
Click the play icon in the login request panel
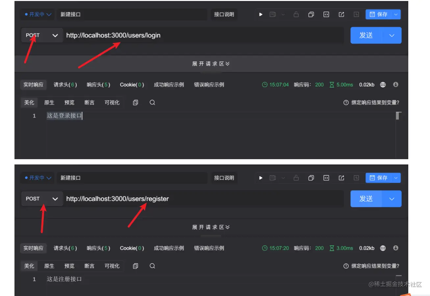point(261,14)
